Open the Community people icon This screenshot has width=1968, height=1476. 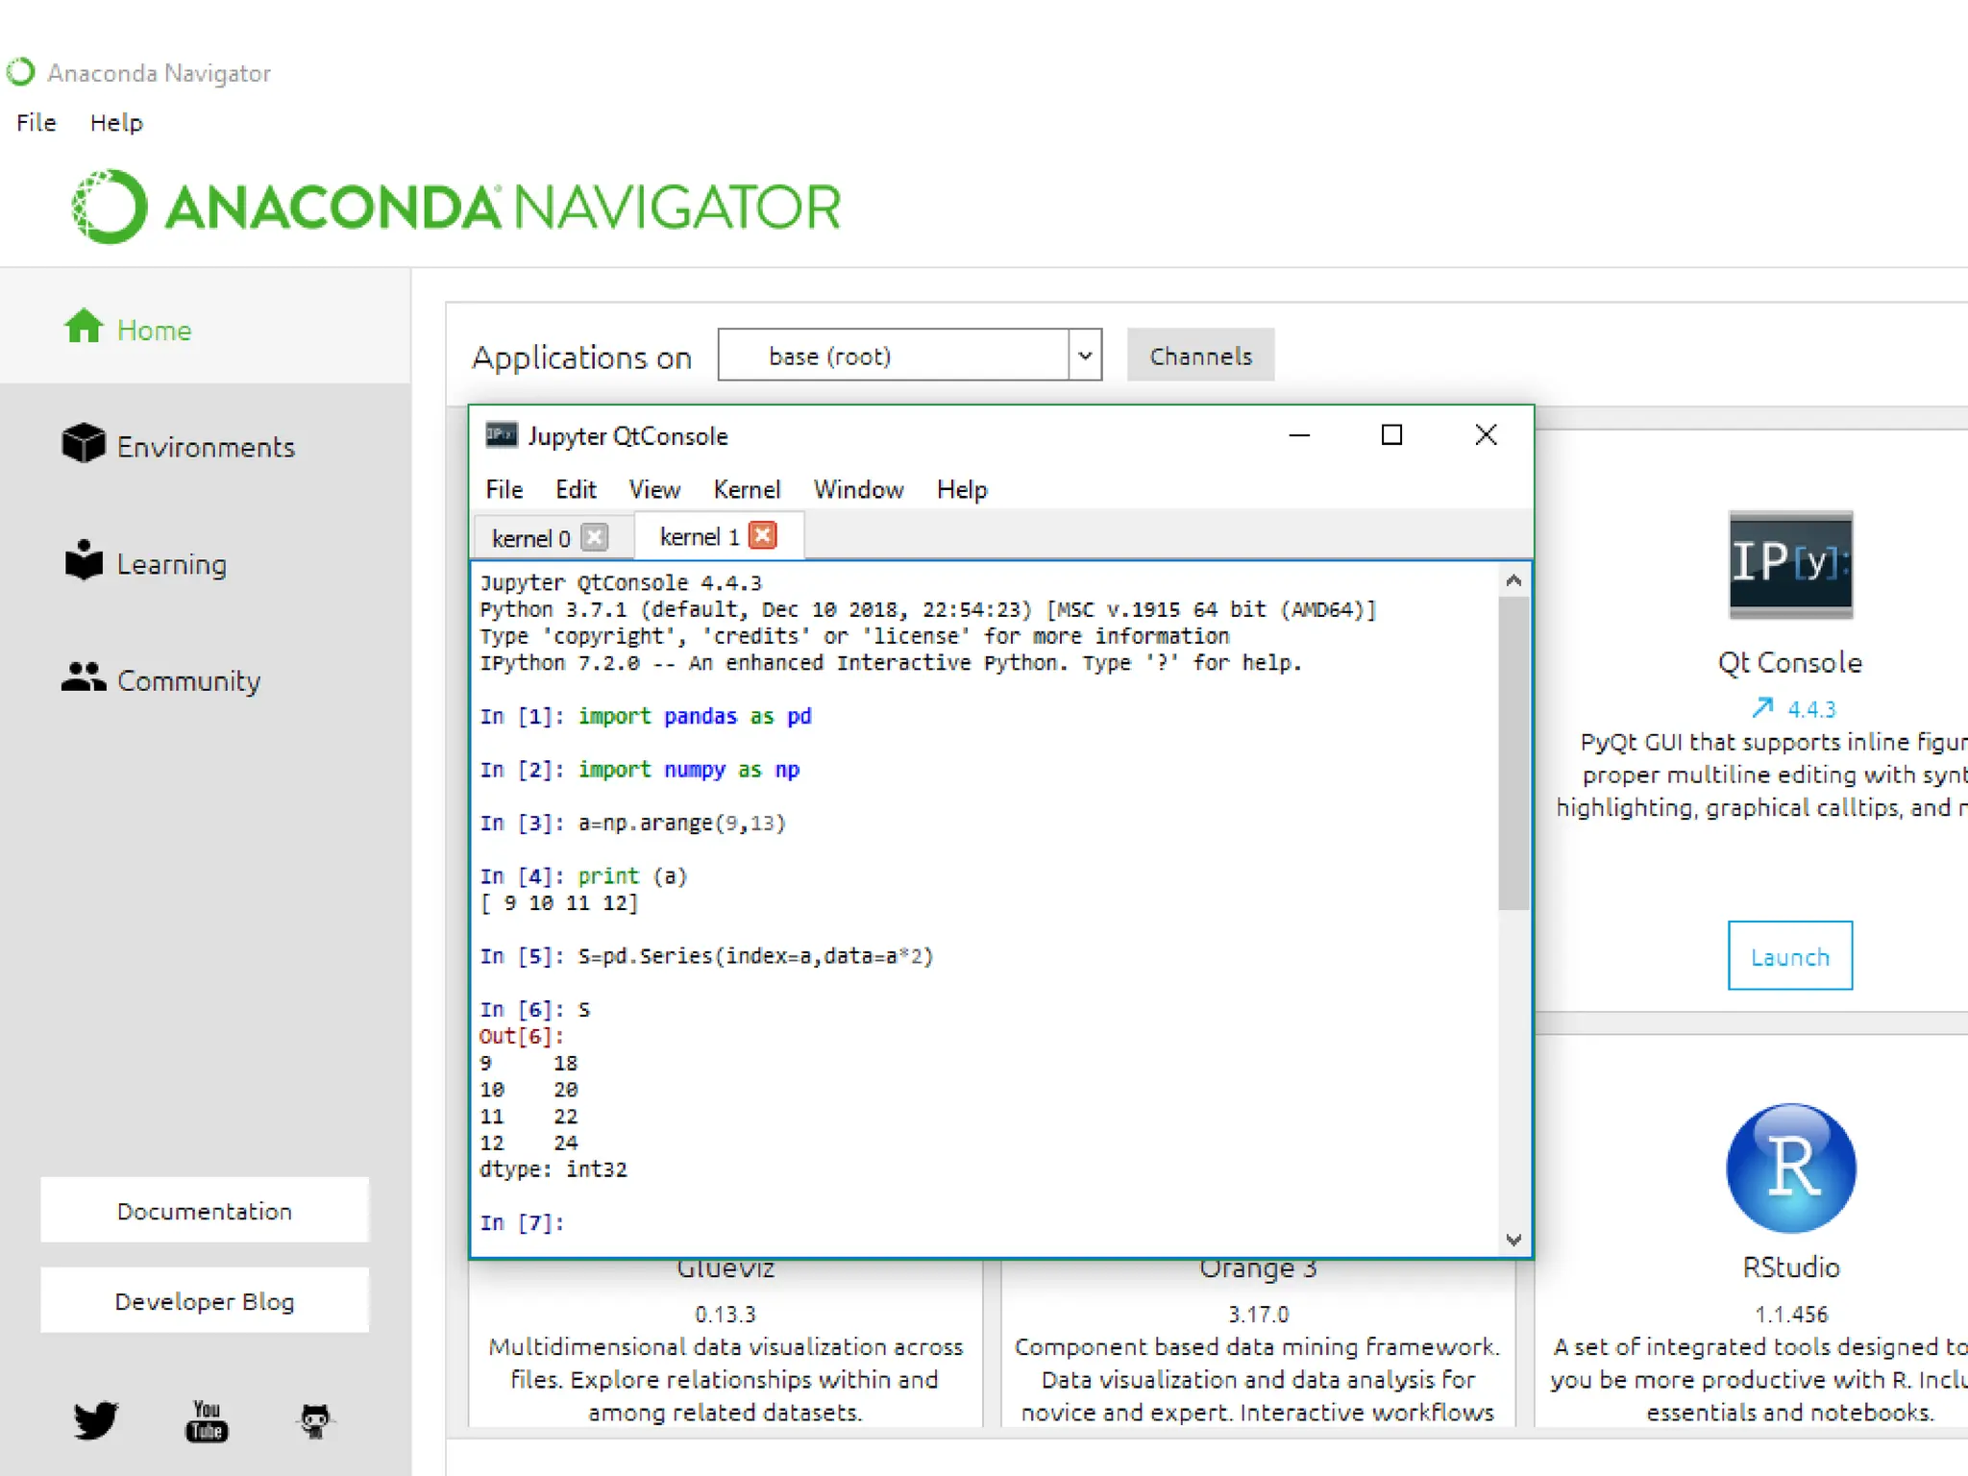(84, 678)
